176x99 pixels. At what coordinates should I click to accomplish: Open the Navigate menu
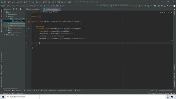(x=20, y=2)
